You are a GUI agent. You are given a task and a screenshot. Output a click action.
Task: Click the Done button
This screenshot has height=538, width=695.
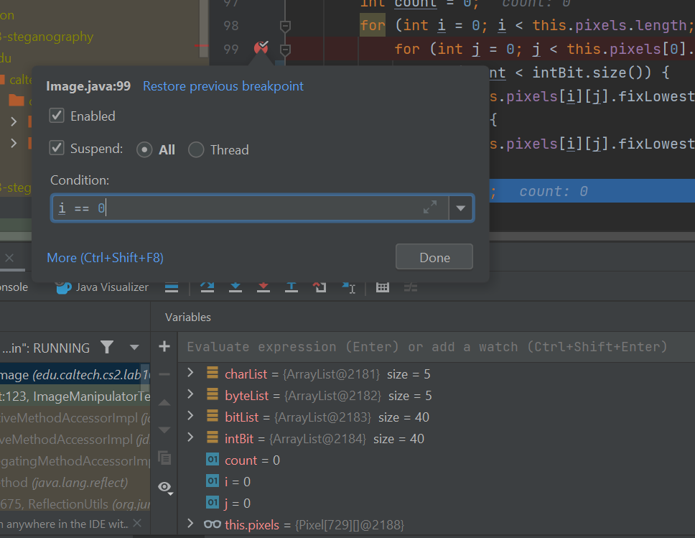pyautogui.click(x=434, y=257)
